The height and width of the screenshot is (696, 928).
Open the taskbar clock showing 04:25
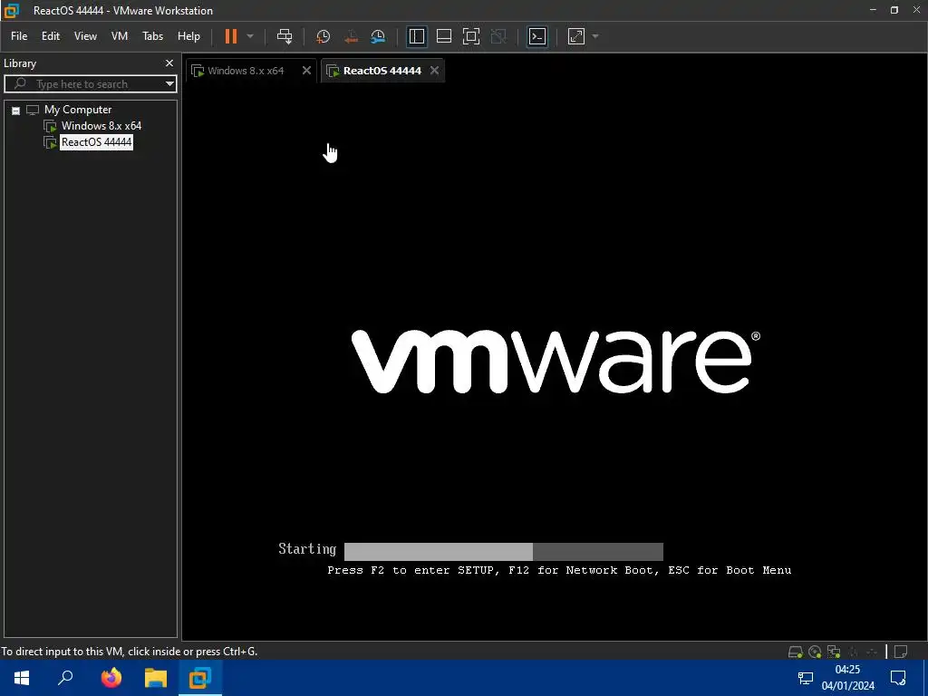click(847, 678)
